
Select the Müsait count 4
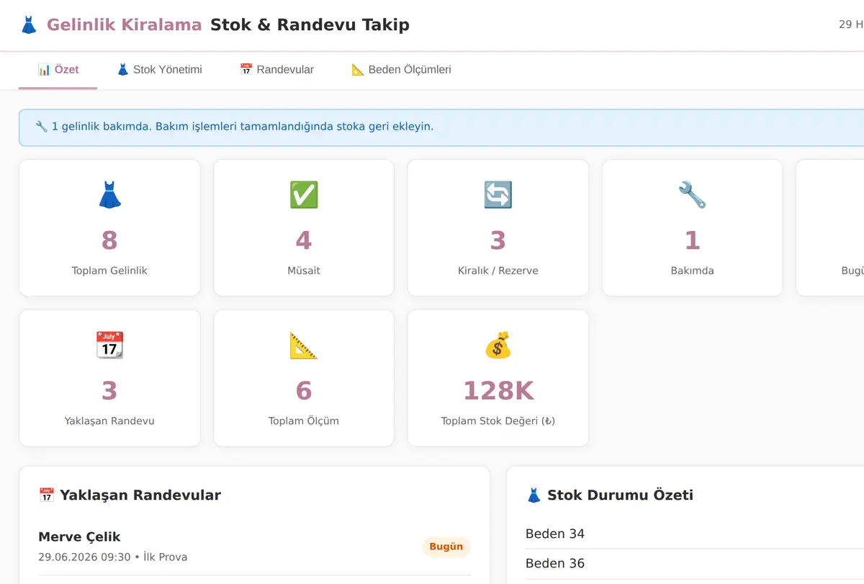(304, 241)
